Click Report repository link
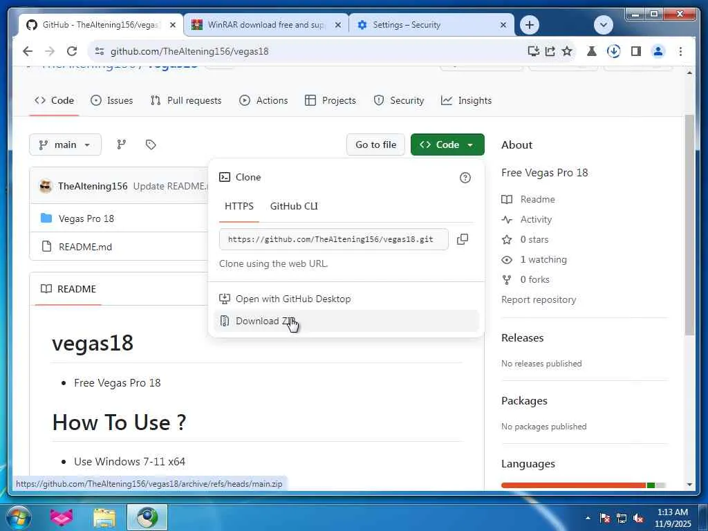The image size is (708, 531). (539, 300)
